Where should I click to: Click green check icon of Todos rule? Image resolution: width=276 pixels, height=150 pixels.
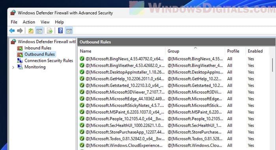pyautogui.click(x=82, y=139)
